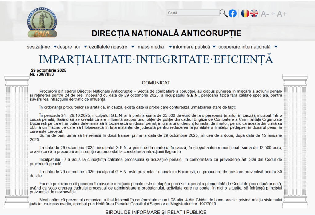Switch to English language flag
The width and height of the screenshot is (315, 215).
(254, 13)
